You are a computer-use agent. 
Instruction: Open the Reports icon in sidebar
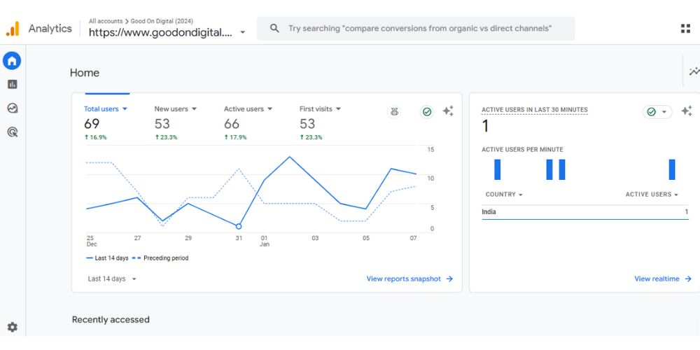pyautogui.click(x=12, y=85)
